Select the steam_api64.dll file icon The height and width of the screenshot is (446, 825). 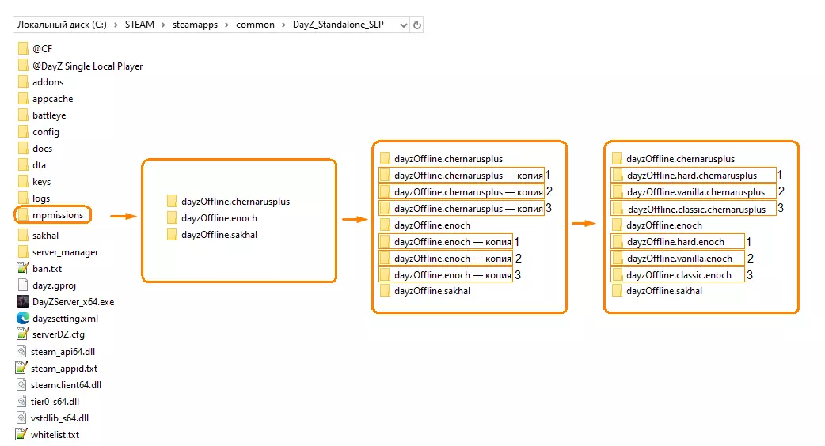point(21,351)
